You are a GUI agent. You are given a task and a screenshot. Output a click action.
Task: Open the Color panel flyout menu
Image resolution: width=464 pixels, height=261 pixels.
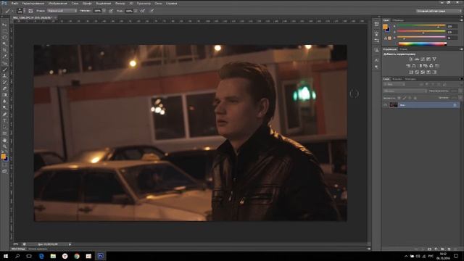[x=461, y=20]
